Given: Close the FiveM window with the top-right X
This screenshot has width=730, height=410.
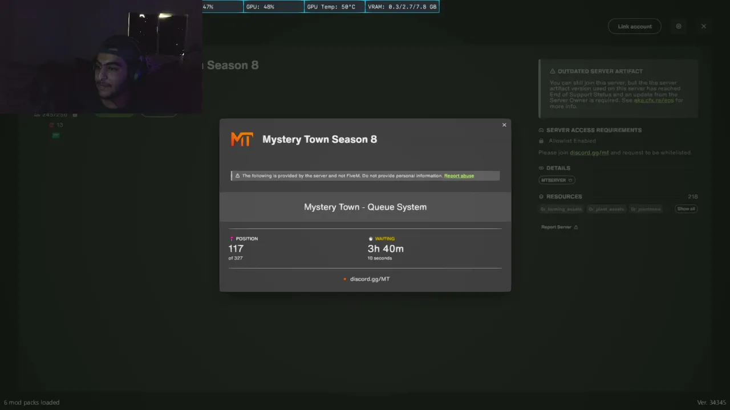Looking at the screenshot, I should 704,26.
